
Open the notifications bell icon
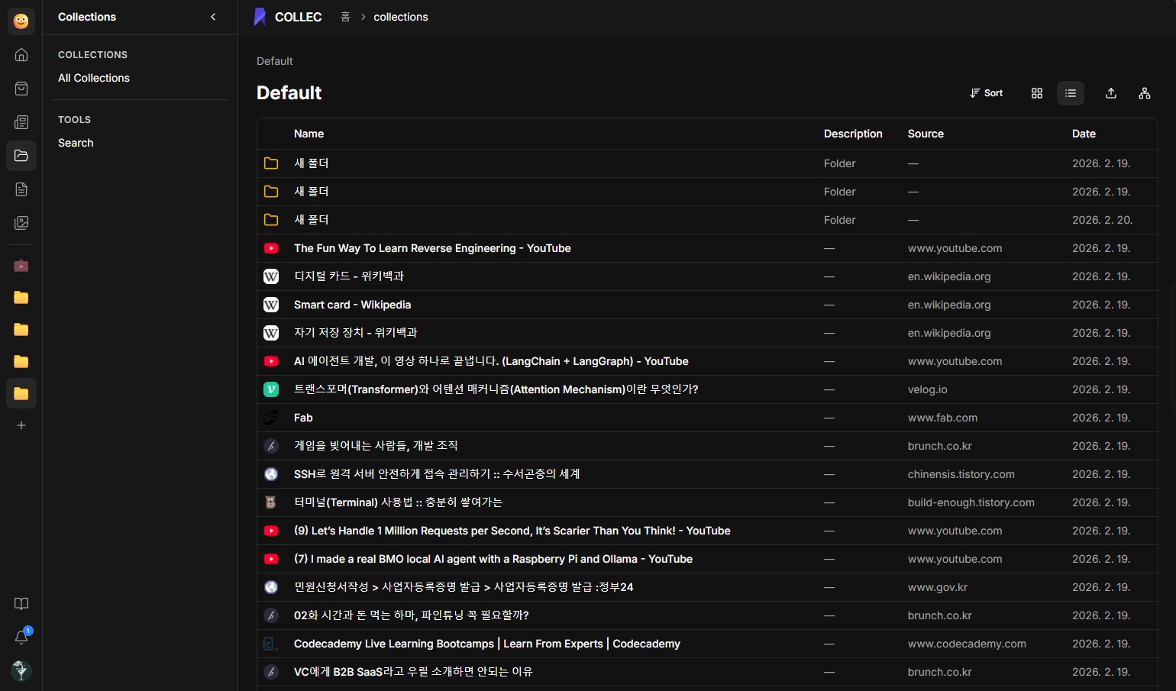[x=21, y=637]
